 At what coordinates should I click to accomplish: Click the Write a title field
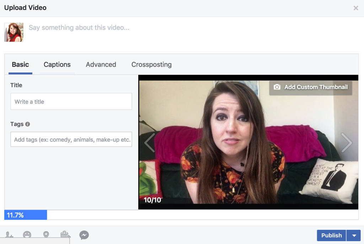(71, 101)
